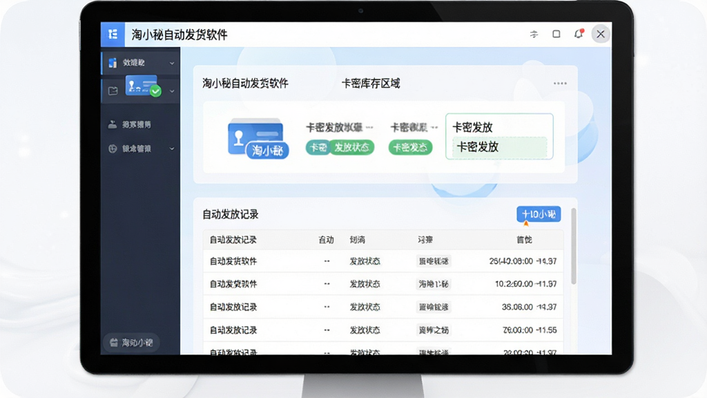Open the sidebar card icon with green checkmark
The image size is (707, 398).
click(x=142, y=86)
